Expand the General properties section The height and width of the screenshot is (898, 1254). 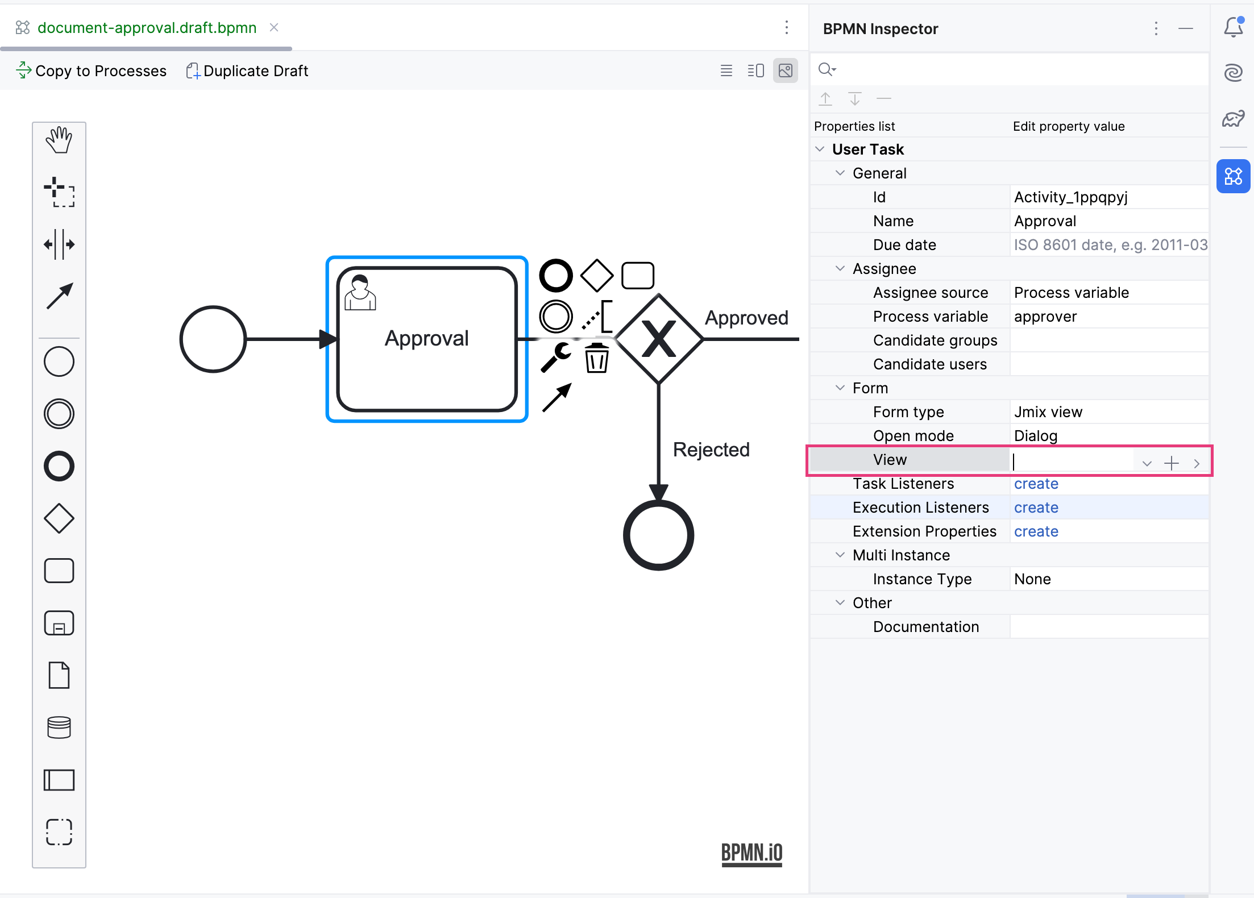pos(838,173)
